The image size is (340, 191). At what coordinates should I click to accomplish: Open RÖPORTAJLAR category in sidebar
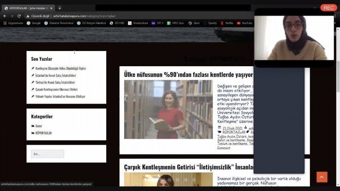point(43,133)
